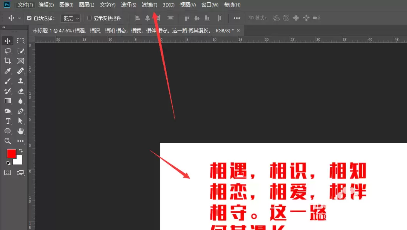
Task: Expand the Move tool preset picker arrow
Action: point(19,18)
